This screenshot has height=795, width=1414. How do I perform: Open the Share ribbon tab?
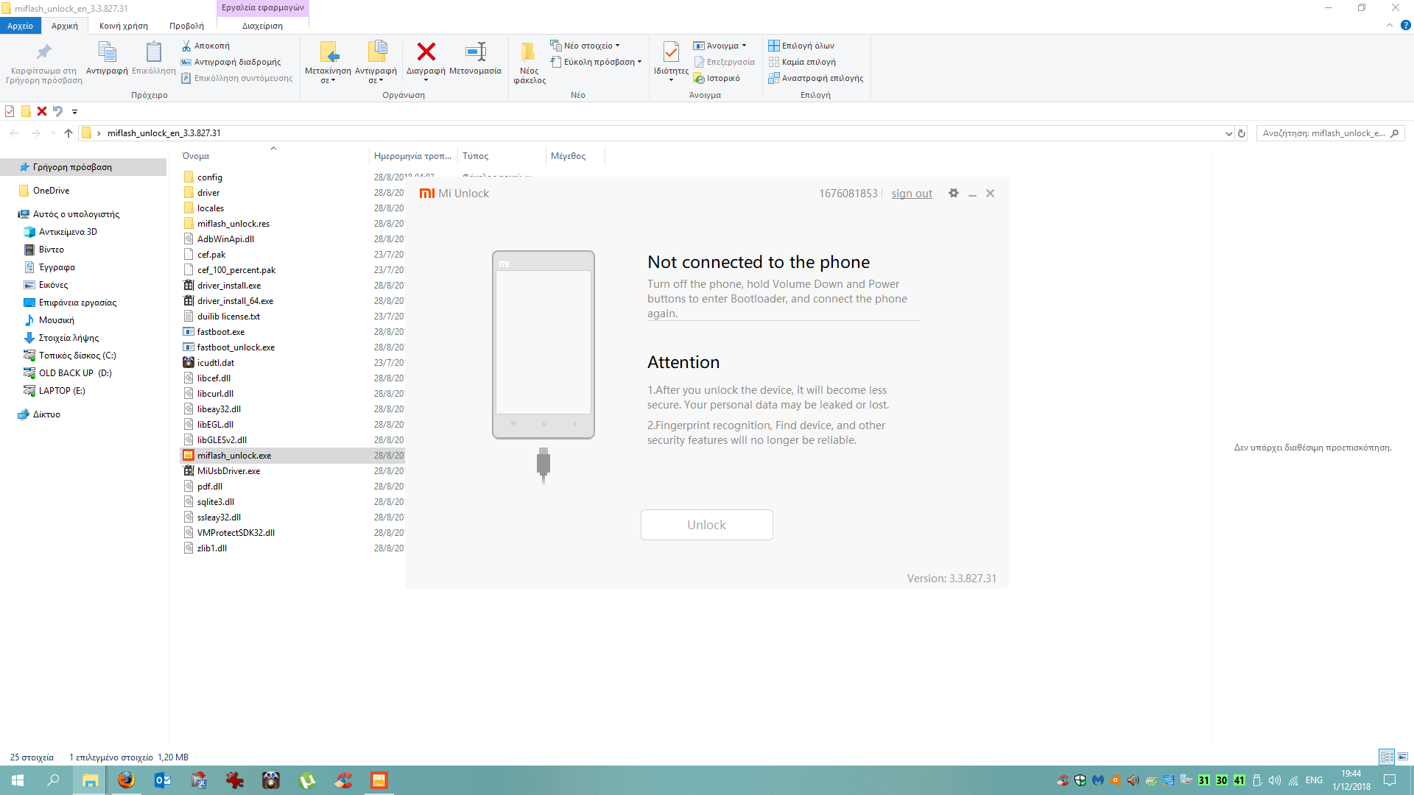(124, 26)
